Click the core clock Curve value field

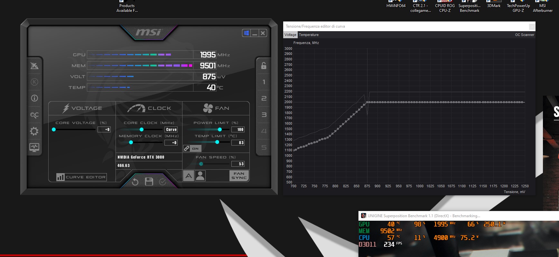point(171,129)
